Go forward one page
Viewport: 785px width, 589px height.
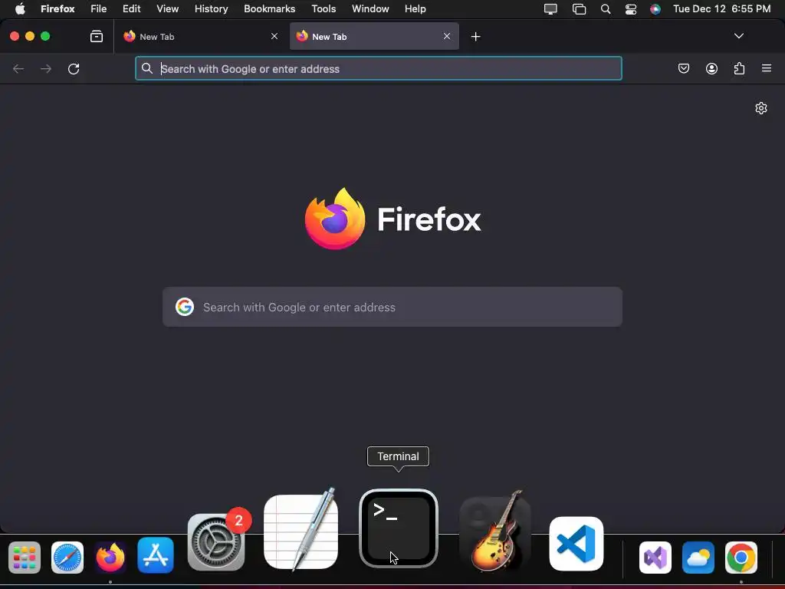(x=46, y=68)
